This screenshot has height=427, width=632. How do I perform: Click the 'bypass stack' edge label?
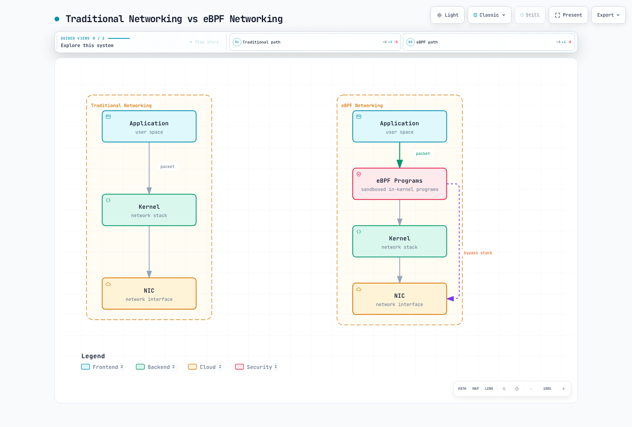478,253
